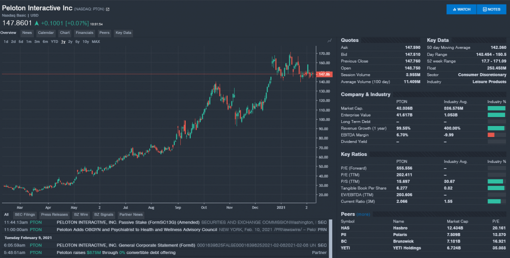This screenshot has height=258, width=510.
Task: Click the Ask value 147.590
Action: (412, 47)
